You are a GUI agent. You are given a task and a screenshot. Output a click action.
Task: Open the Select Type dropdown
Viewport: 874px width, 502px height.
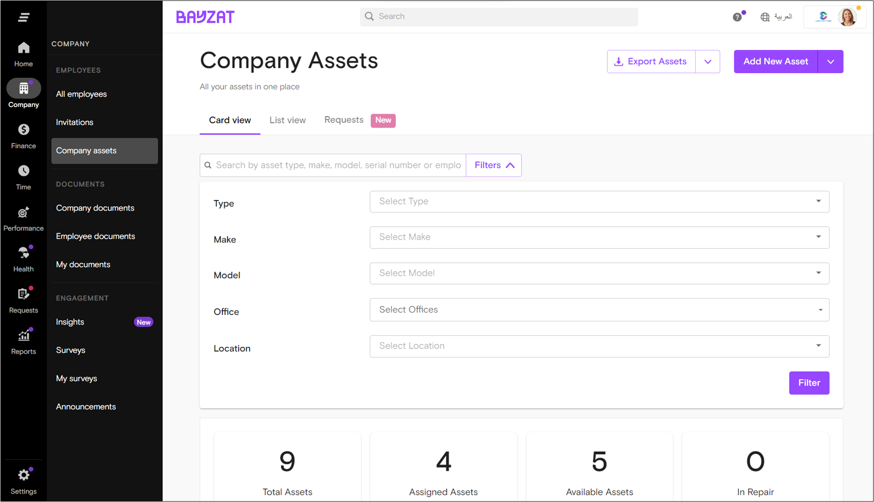[599, 201]
